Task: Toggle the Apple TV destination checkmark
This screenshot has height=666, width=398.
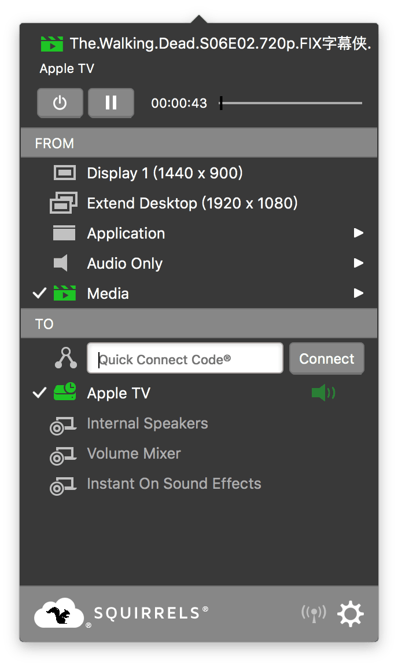Action: tap(39, 393)
